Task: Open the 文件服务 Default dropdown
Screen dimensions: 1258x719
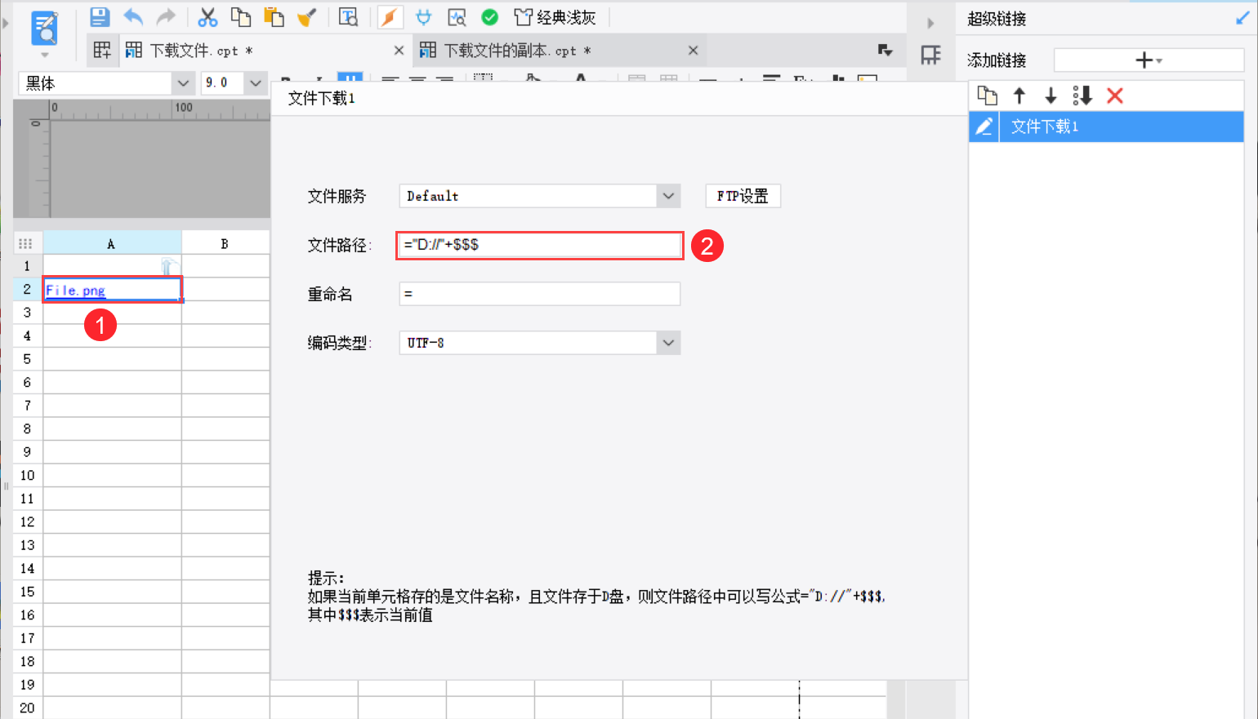Action: (x=668, y=196)
